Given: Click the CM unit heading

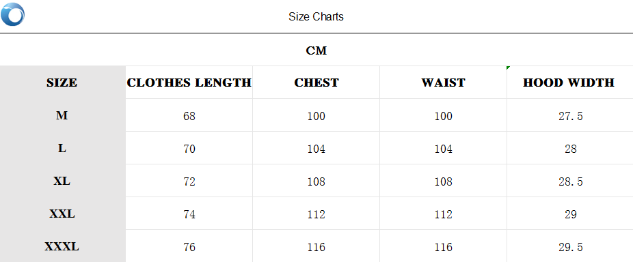Looking at the screenshot, I should click(x=316, y=50).
